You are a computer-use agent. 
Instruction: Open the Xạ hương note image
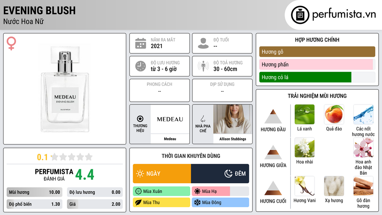tap(334, 186)
